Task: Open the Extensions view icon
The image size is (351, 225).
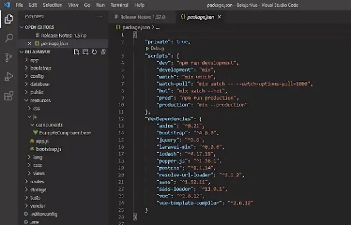Action: [x=9, y=96]
